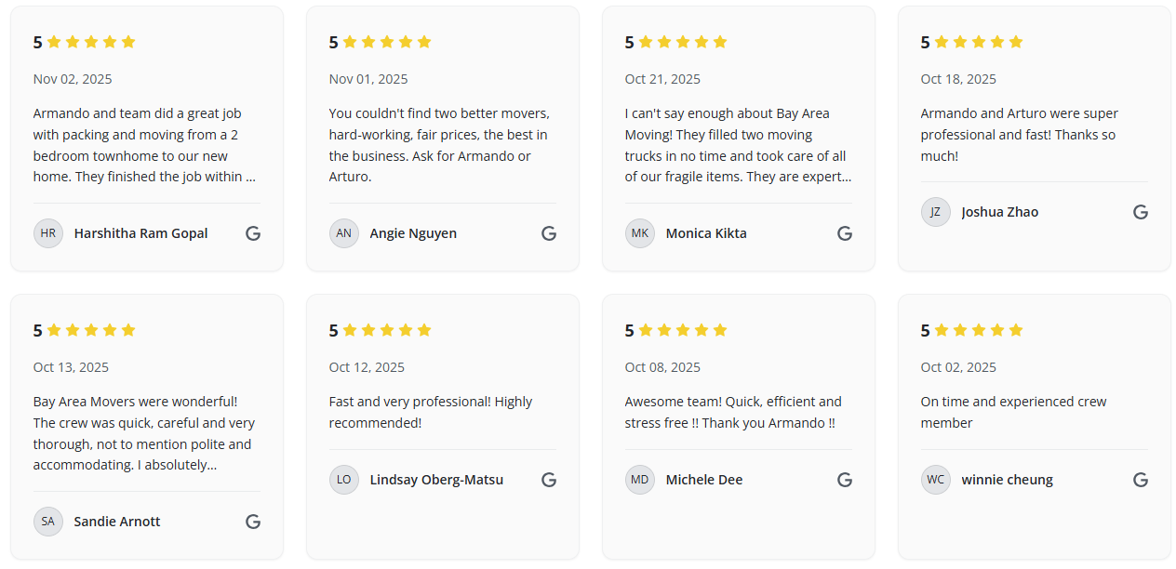Viewport: 1176px width, 569px height.
Task: Open reviewer name Harshitha Ram Gopal
Action: [140, 233]
